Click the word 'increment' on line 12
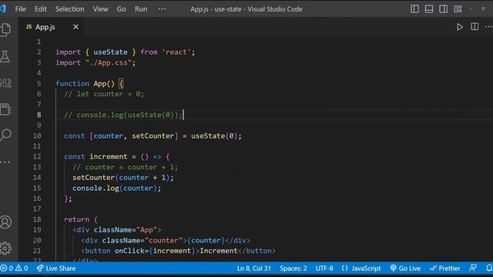The image size is (493, 277). pyautogui.click(x=109, y=157)
